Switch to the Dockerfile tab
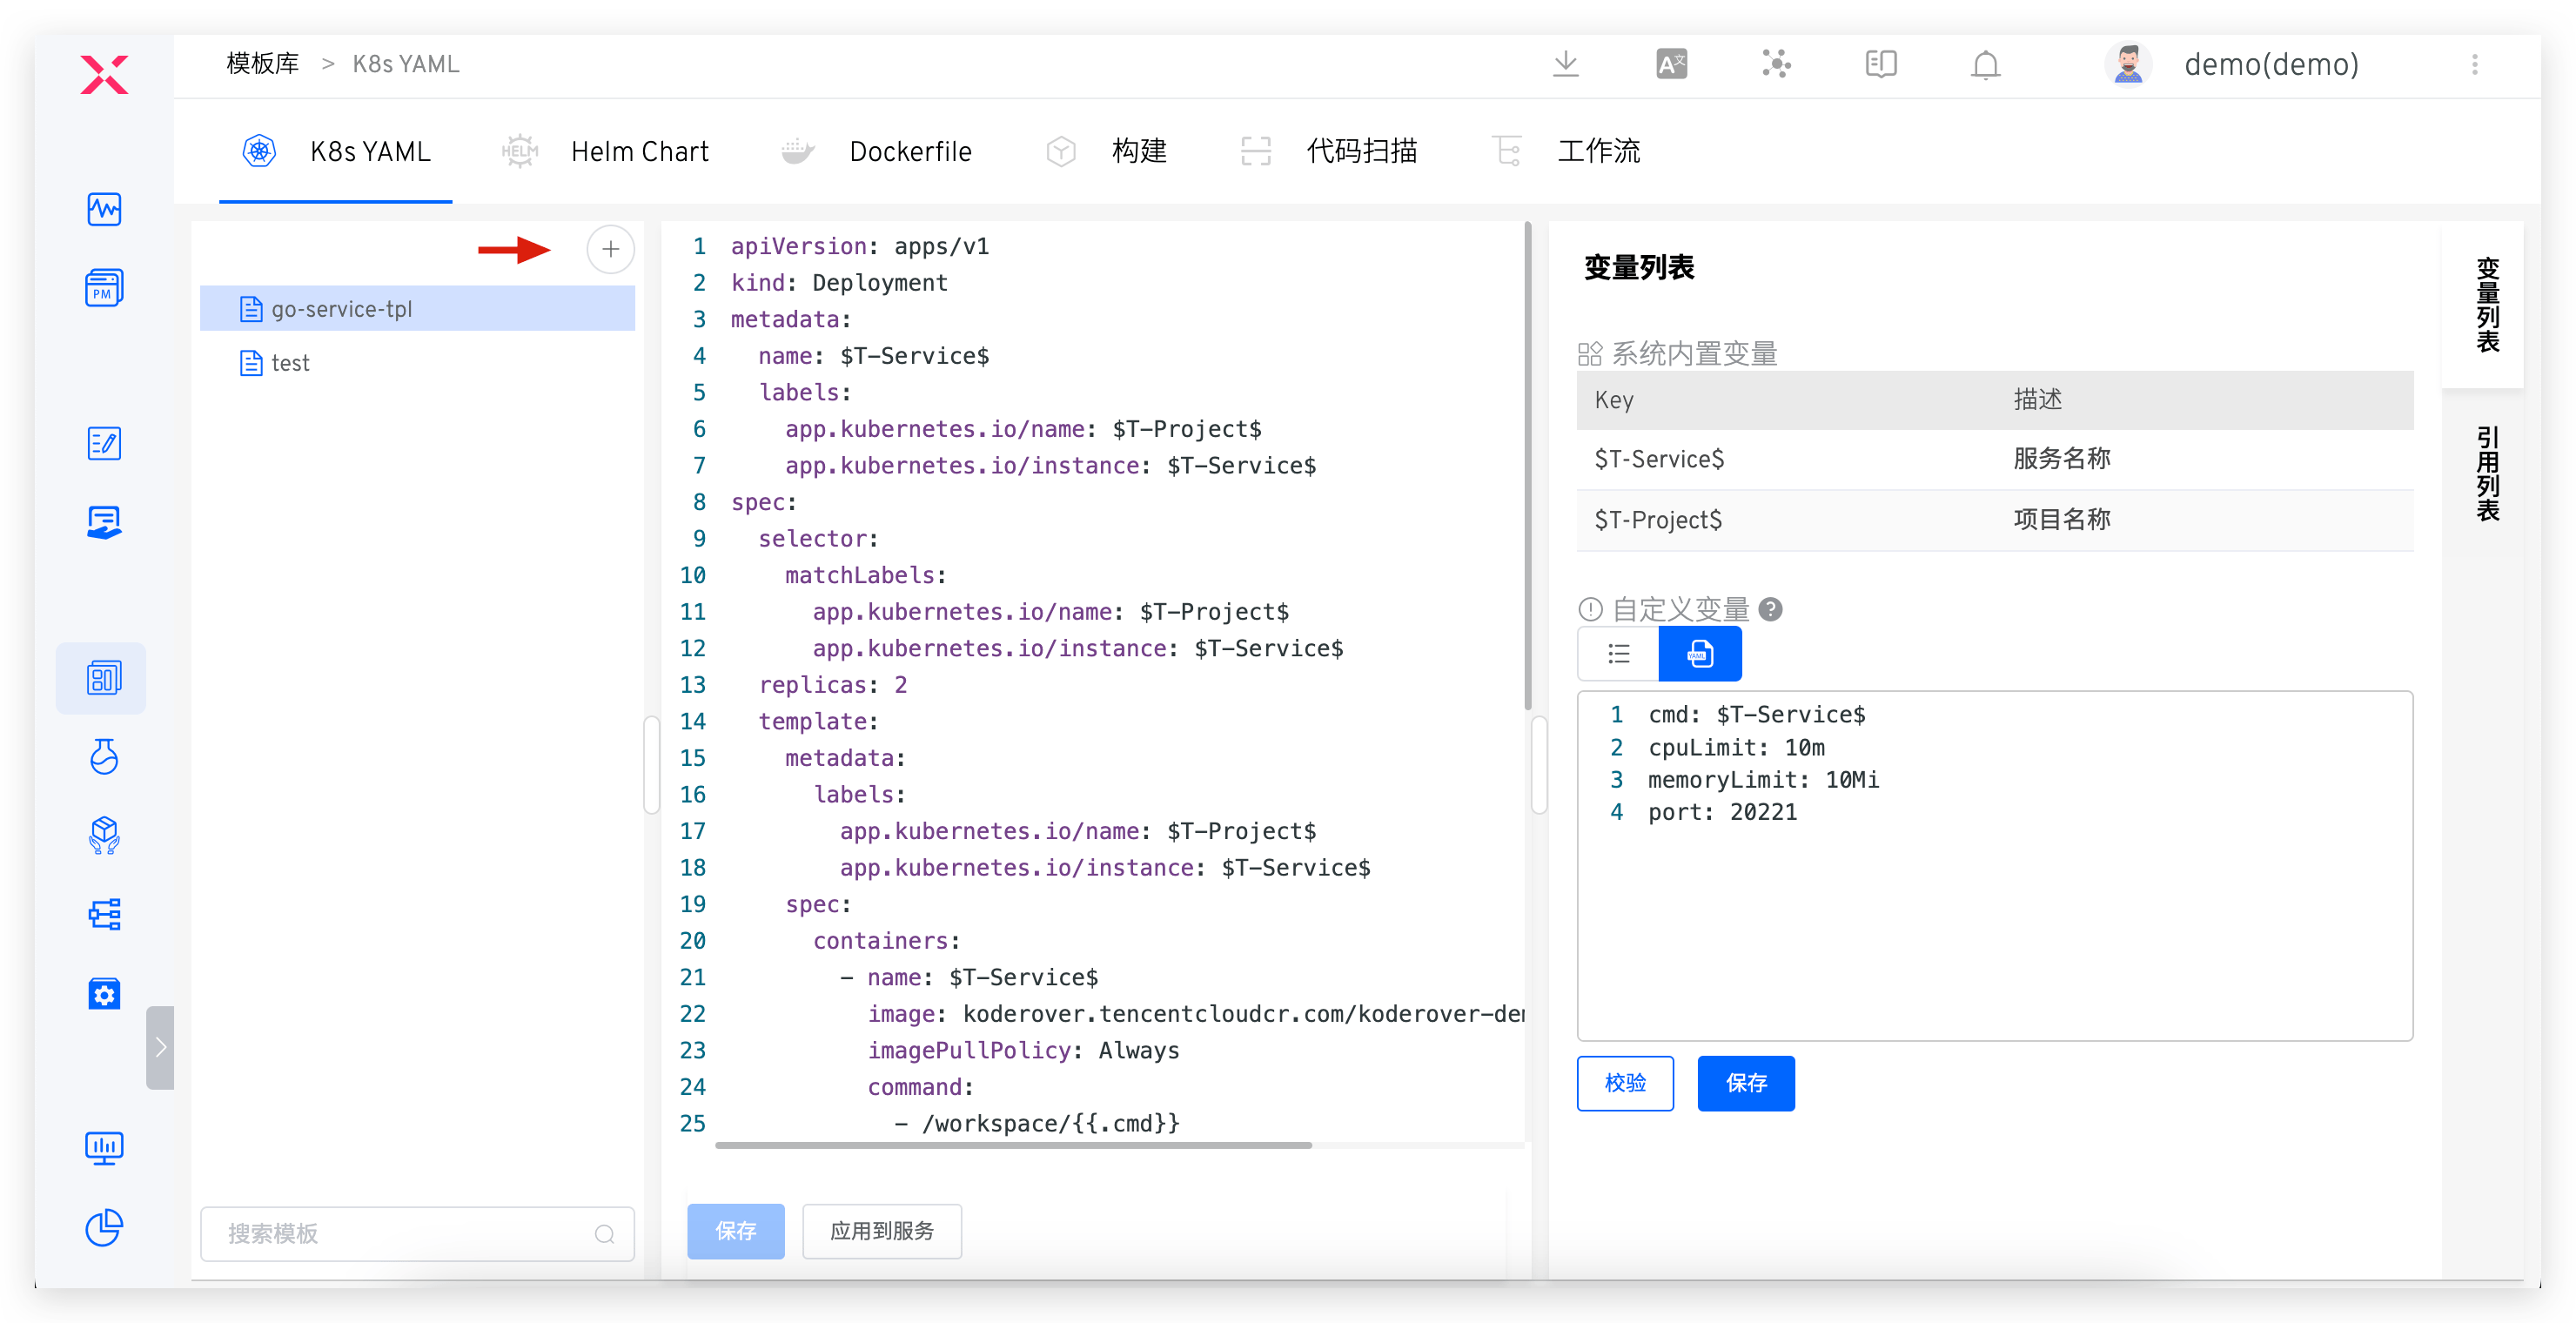This screenshot has height=1323, width=2576. coord(909,152)
